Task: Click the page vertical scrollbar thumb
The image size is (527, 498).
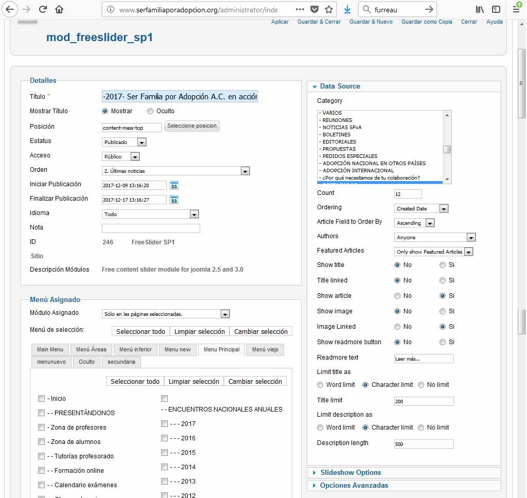Action: point(521,84)
